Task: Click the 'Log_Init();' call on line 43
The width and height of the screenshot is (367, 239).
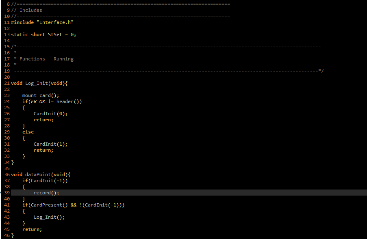Action: pyautogui.click(x=49, y=217)
